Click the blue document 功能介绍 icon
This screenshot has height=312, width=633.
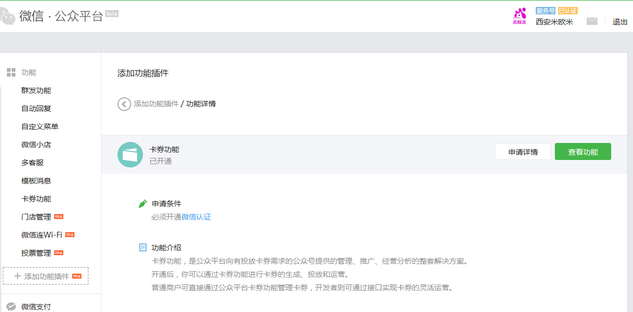143,247
